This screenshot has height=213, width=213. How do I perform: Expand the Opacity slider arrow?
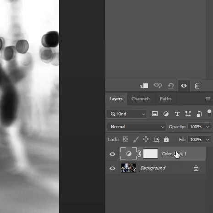[208, 127]
